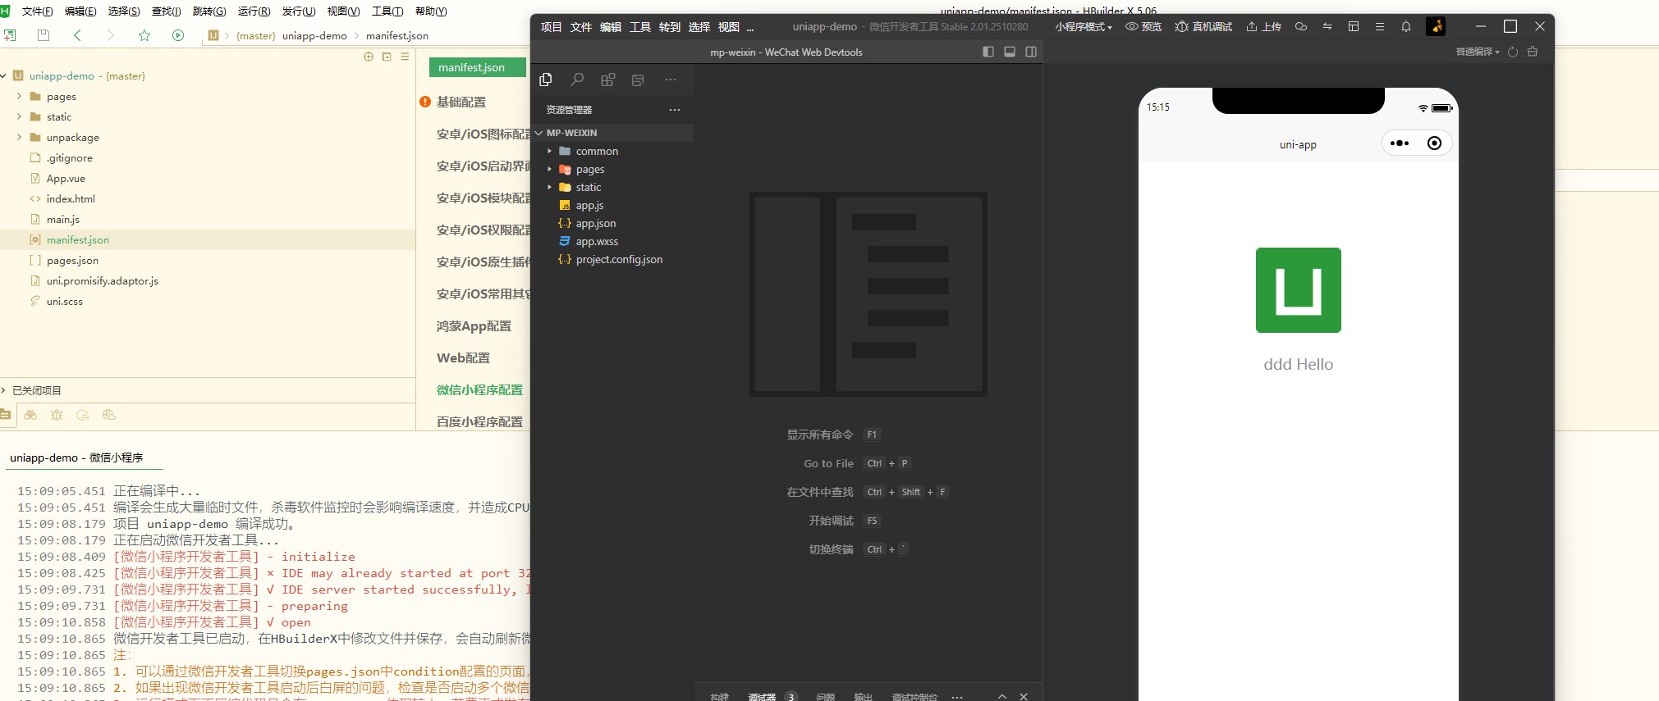Click the star bookmark icon in HBuilder
Image resolution: width=1659 pixels, height=701 pixels.
(x=144, y=35)
